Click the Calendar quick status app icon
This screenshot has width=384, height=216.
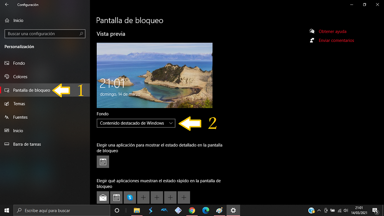pos(116,198)
